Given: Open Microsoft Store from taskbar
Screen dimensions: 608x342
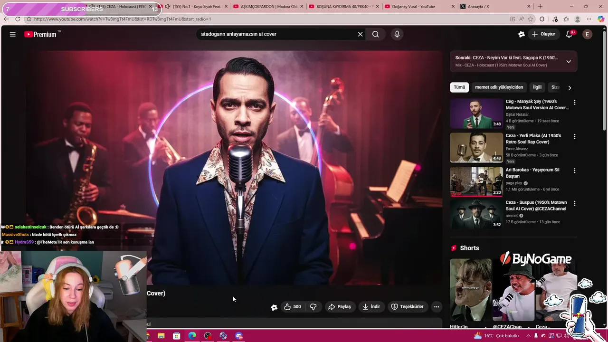Looking at the screenshot, I should [x=177, y=336].
